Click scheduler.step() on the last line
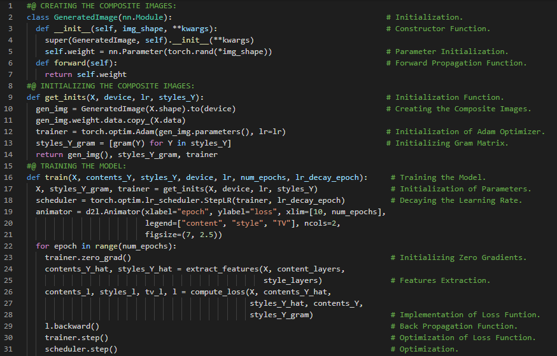This screenshot has height=356, width=557. click(81, 349)
